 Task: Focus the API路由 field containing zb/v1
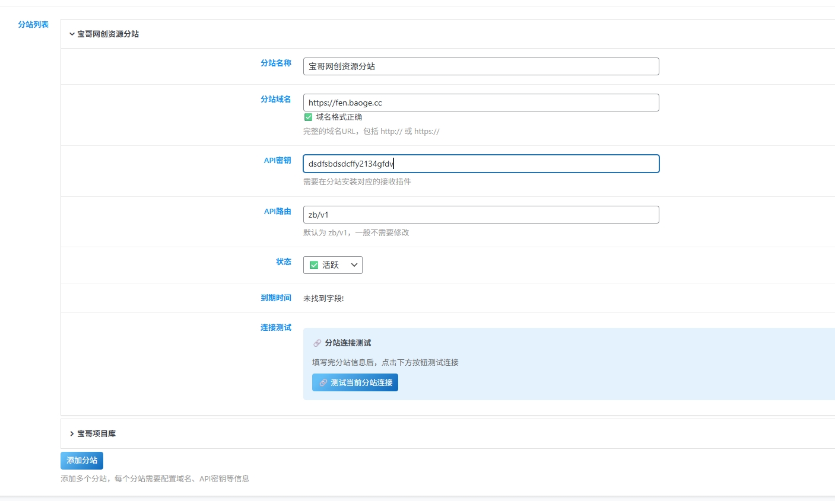(481, 215)
